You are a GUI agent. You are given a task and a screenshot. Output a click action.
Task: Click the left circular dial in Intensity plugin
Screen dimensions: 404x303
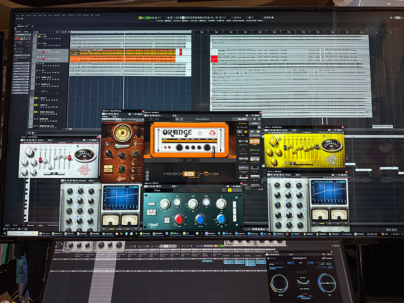[279, 283]
